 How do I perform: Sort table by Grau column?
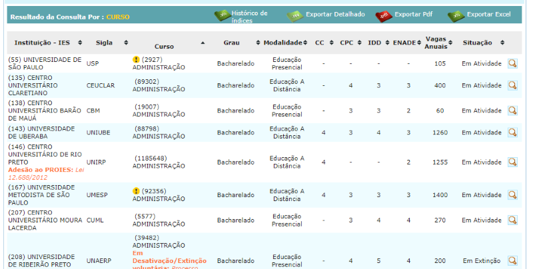point(258,43)
